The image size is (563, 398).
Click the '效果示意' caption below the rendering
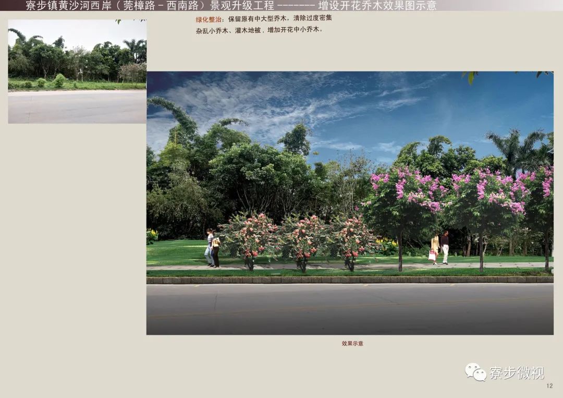(x=352, y=343)
